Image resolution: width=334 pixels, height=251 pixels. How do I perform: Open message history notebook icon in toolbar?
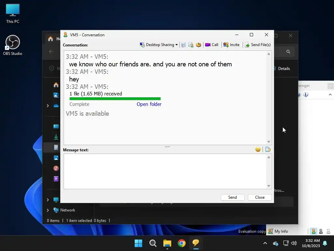pyautogui.click(x=184, y=45)
